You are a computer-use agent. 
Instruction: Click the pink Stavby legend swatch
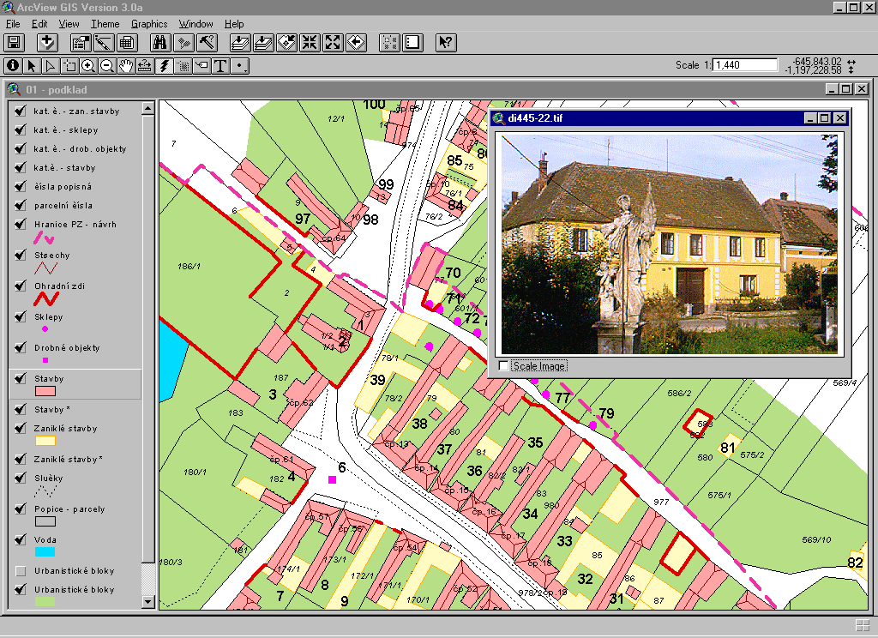45,391
